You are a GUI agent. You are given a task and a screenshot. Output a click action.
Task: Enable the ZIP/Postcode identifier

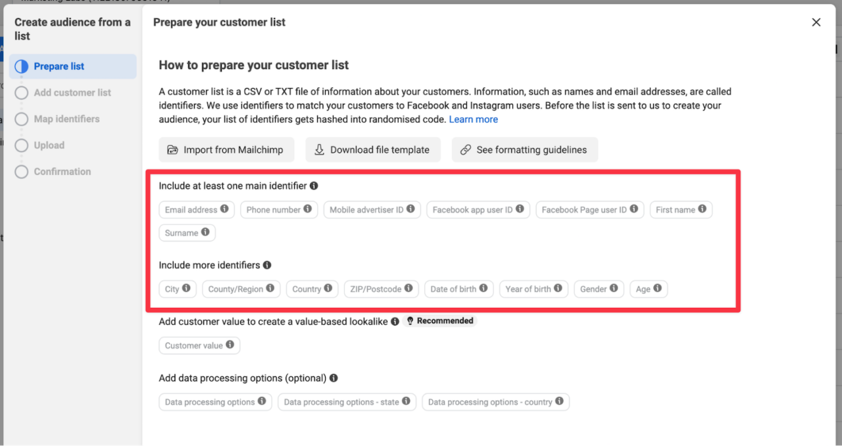(x=381, y=289)
